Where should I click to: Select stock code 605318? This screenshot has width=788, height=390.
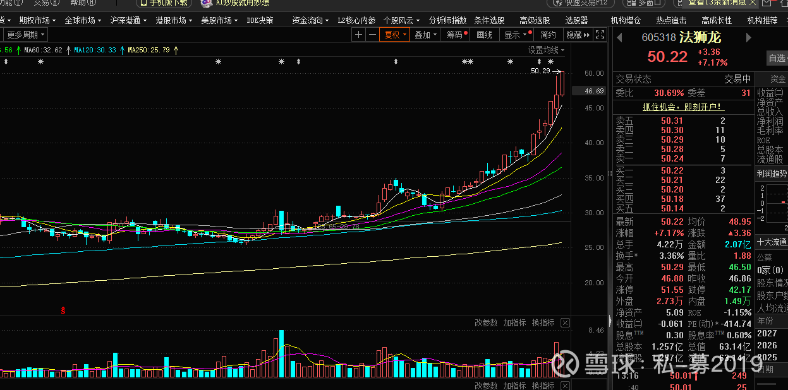pos(658,38)
